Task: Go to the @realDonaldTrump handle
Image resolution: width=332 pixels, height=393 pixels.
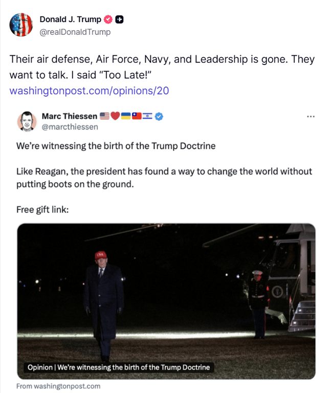Action: click(75, 32)
